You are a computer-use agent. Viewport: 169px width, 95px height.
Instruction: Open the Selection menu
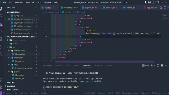19,2
